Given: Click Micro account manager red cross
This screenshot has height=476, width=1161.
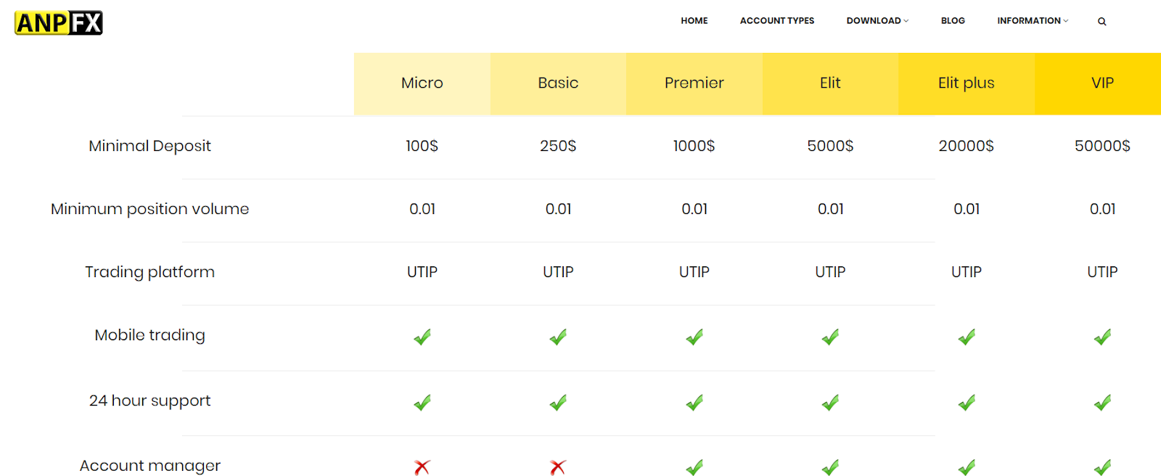Looking at the screenshot, I should pos(422,467).
